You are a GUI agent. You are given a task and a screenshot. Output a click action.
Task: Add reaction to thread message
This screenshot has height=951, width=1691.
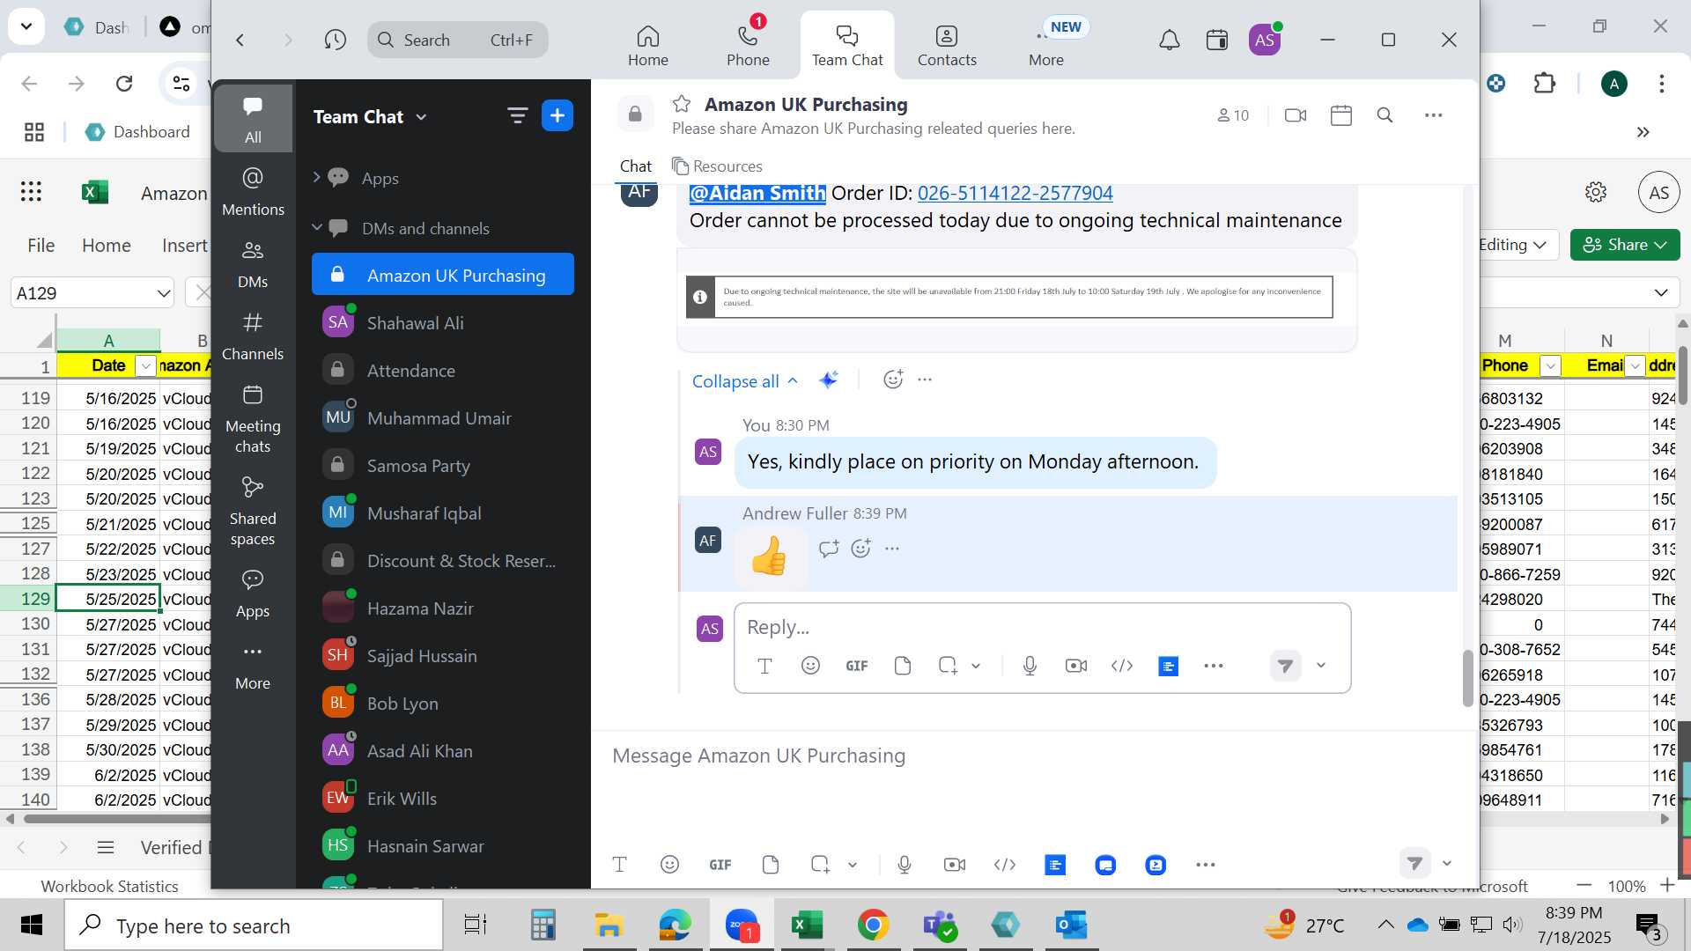(x=893, y=380)
